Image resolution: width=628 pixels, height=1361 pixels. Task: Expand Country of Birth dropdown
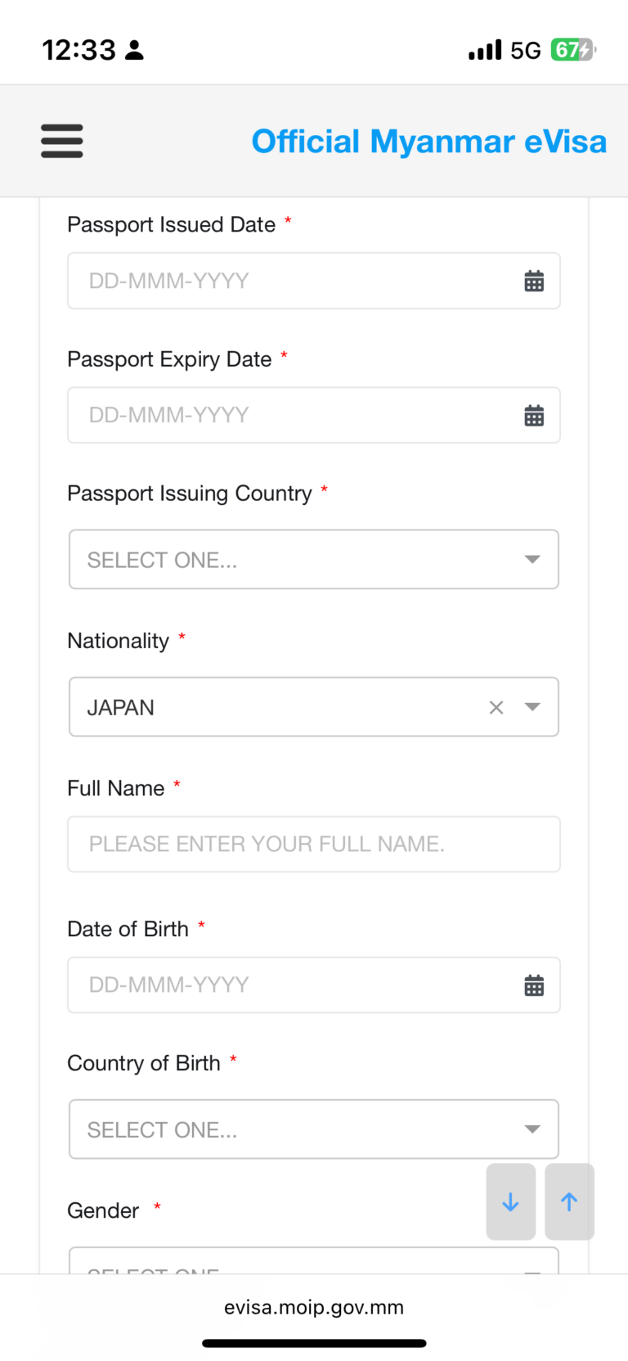pyautogui.click(x=314, y=1129)
